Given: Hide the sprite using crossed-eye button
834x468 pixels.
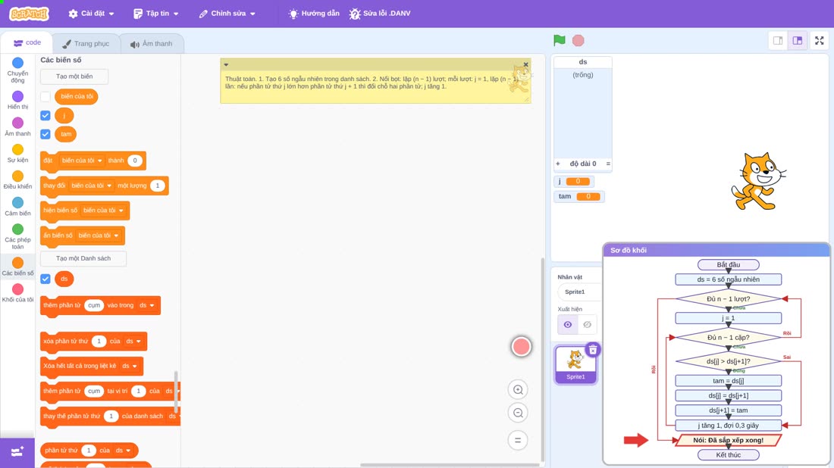Looking at the screenshot, I should click(x=587, y=325).
